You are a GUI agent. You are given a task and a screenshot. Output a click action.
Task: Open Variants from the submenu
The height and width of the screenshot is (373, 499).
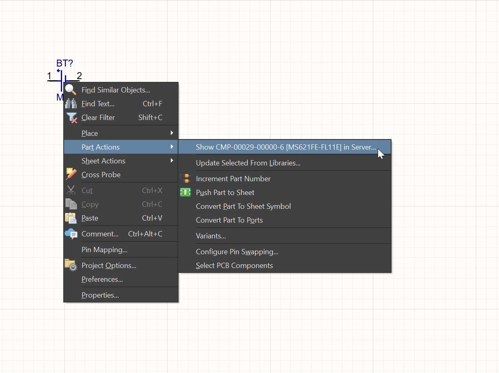(285, 236)
